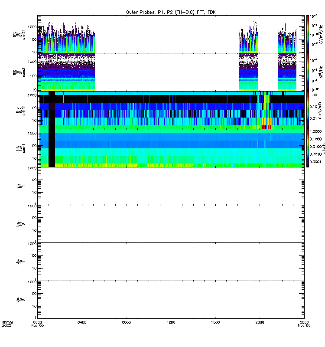Click inside the empty thc fff 1 plot panel
This screenshot has height=347, width=325.
pyautogui.click(x=171, y=186)
